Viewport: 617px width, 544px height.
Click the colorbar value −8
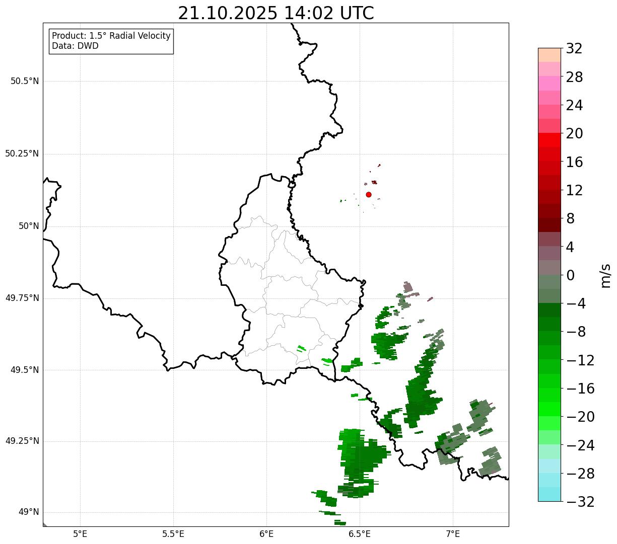pos(575,332)
